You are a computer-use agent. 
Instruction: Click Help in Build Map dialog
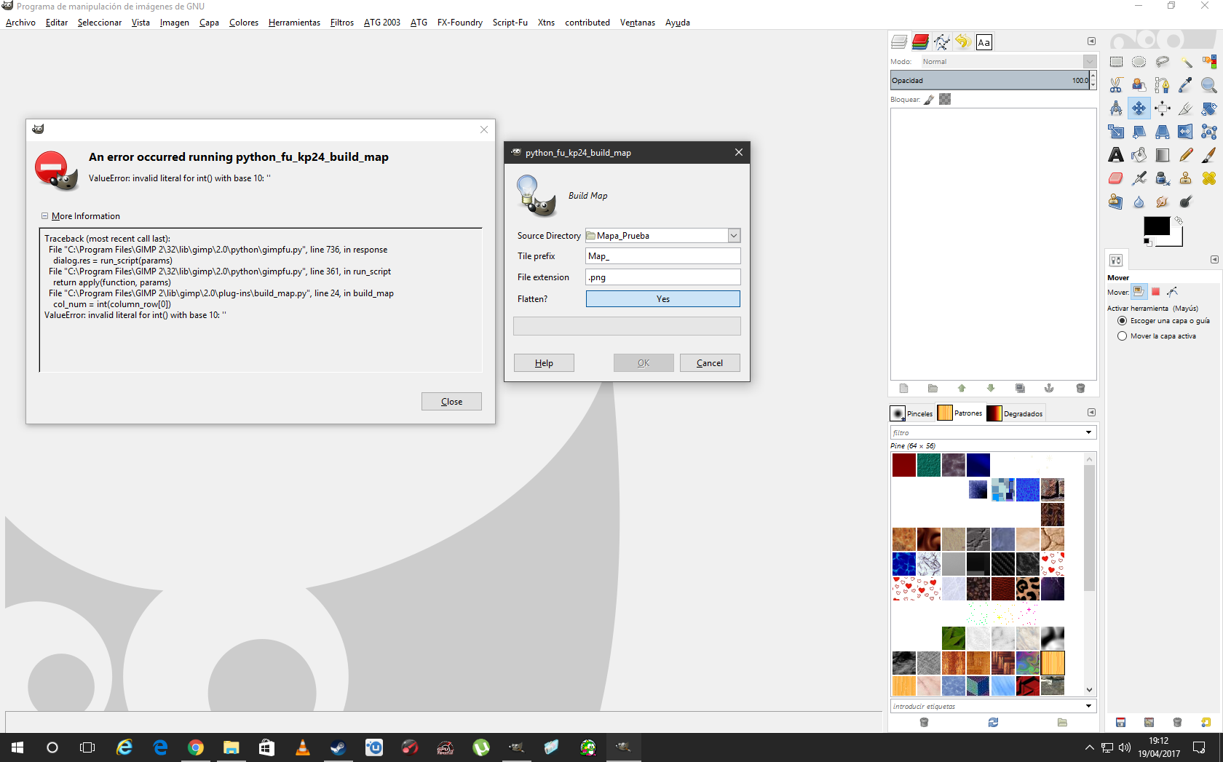[544, 363]
